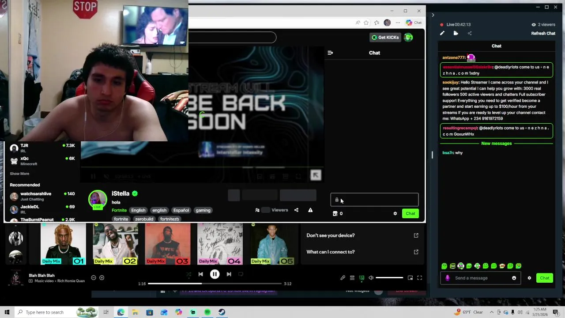Click the pencil edit icon in stream panel
This screenshot has width=565, height=318.
click(x=442, y=33)
